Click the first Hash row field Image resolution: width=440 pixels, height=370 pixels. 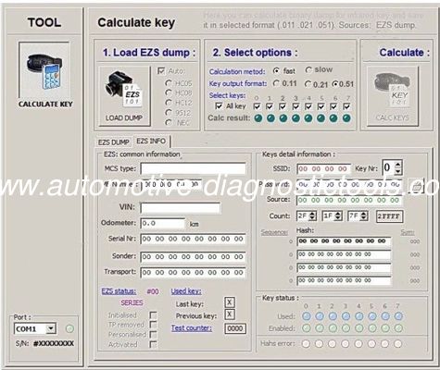coord(344,241)
